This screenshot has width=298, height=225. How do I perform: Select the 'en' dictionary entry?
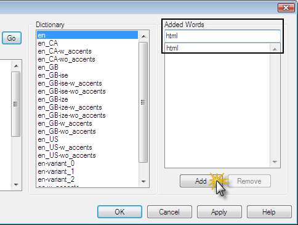(x=87, y=35)
